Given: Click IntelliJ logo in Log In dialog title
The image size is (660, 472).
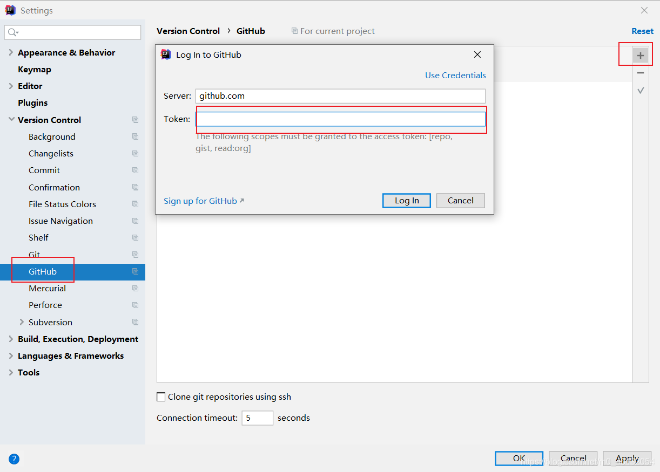Looking at the screenshot, I should (166, 54).
